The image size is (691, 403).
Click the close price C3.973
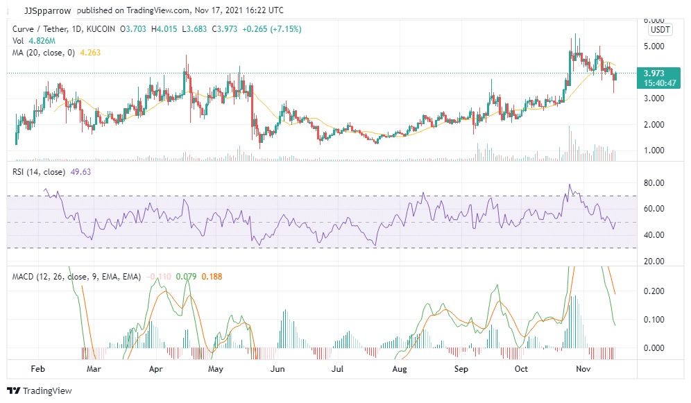click(x=224, y=29)
